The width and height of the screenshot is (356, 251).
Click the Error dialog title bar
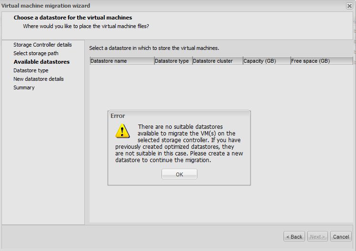pyautogui.click(x=179, y=116)
